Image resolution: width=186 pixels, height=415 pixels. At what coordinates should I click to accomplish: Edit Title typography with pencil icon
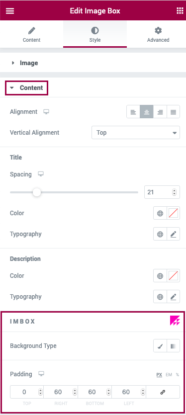tap(173, 234)
